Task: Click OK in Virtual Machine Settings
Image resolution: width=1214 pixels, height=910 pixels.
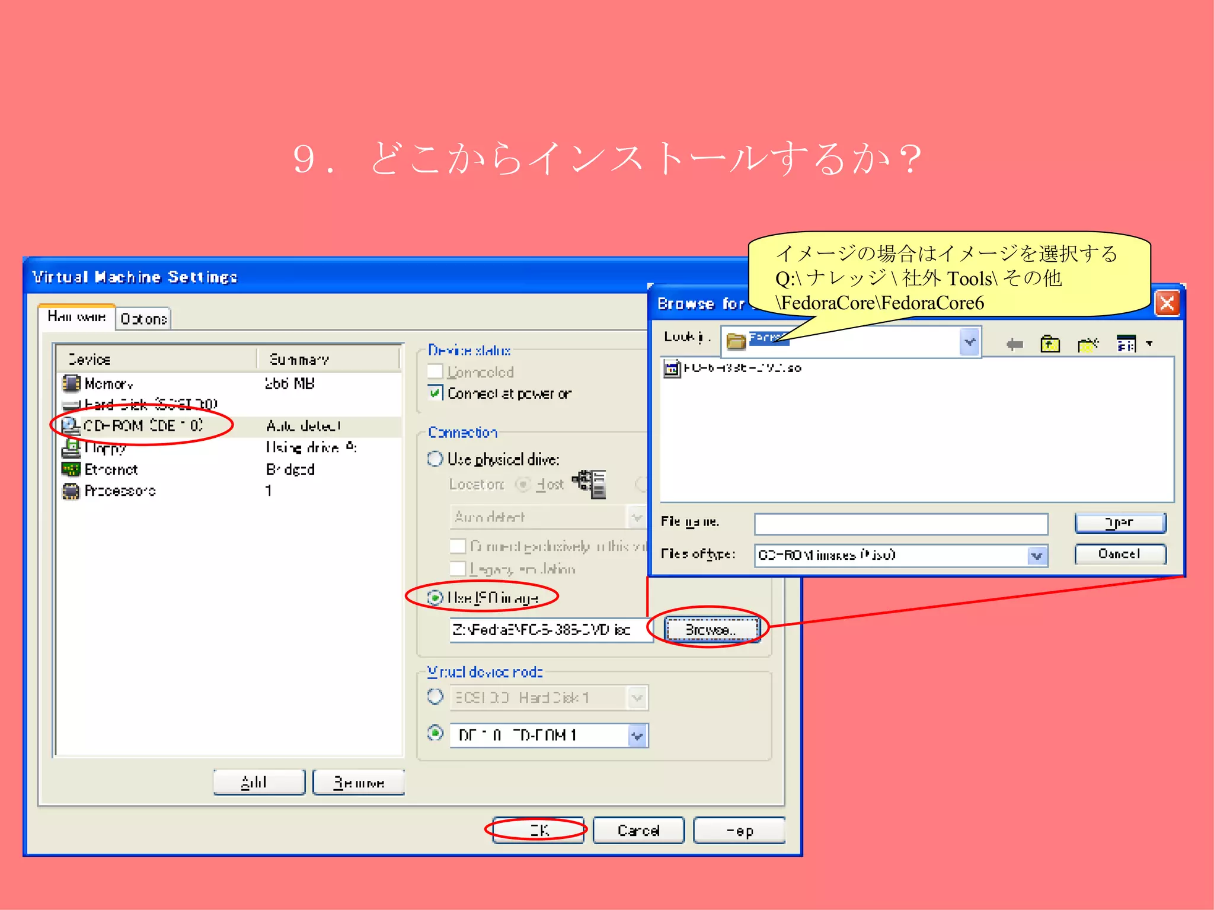Action: (538, 830)
